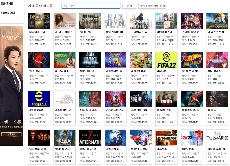Click the 뉴 월드 title link

coord(212,110)
